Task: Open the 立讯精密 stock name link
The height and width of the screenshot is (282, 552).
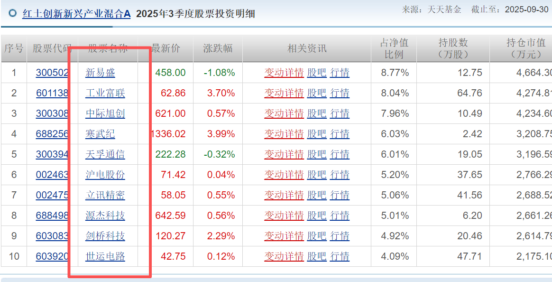Action: point(105,195)
